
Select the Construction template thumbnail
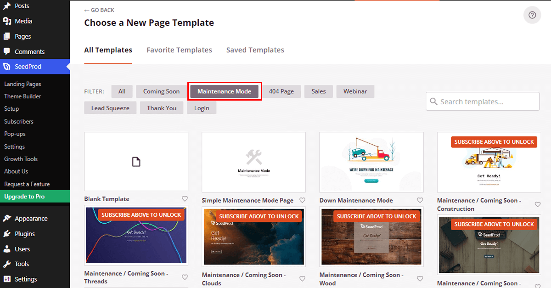(x=489, y=162)
